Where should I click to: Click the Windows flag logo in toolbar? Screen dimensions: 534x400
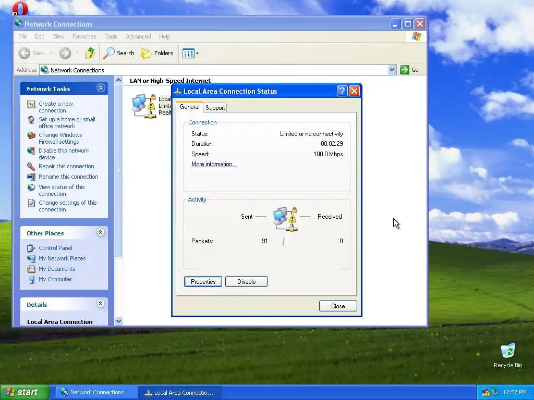(416, 36)
